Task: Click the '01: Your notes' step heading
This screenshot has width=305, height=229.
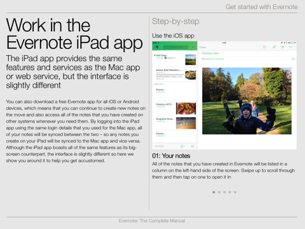Action: pyautogui.click(x=171, y=156)
